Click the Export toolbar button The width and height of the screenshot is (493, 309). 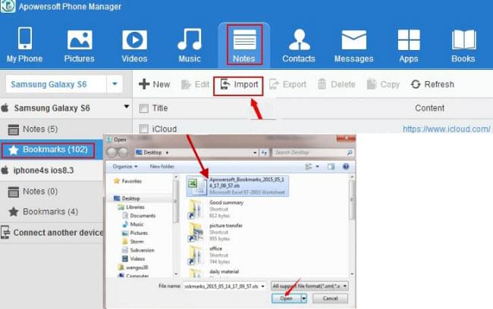(x=287, y=84)
